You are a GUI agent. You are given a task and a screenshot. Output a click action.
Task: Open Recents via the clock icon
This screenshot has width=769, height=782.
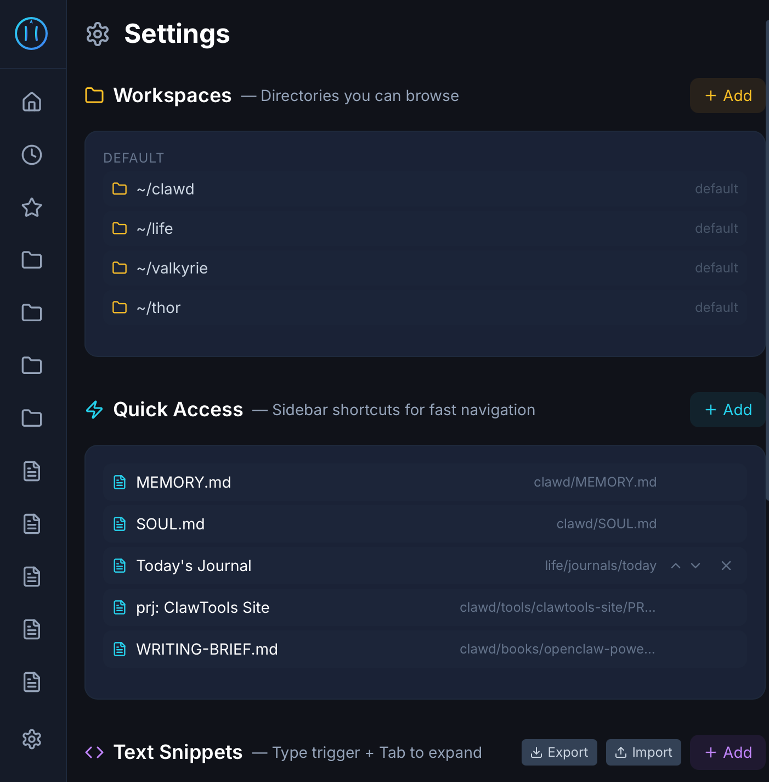pyautogui.click(x=31, y=155)
